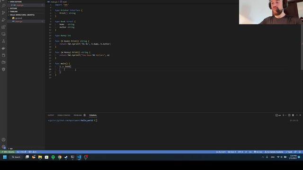Viewport: 303px width, 170px height.
Task: Click the shield icon in activity bar
Action: point(3,69)
